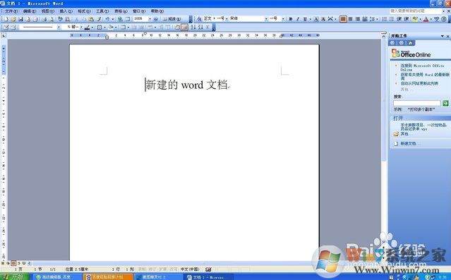The height and width of the screenshot is (280, 451).
Task: Toggle Italic formatting
Action: 298,19
